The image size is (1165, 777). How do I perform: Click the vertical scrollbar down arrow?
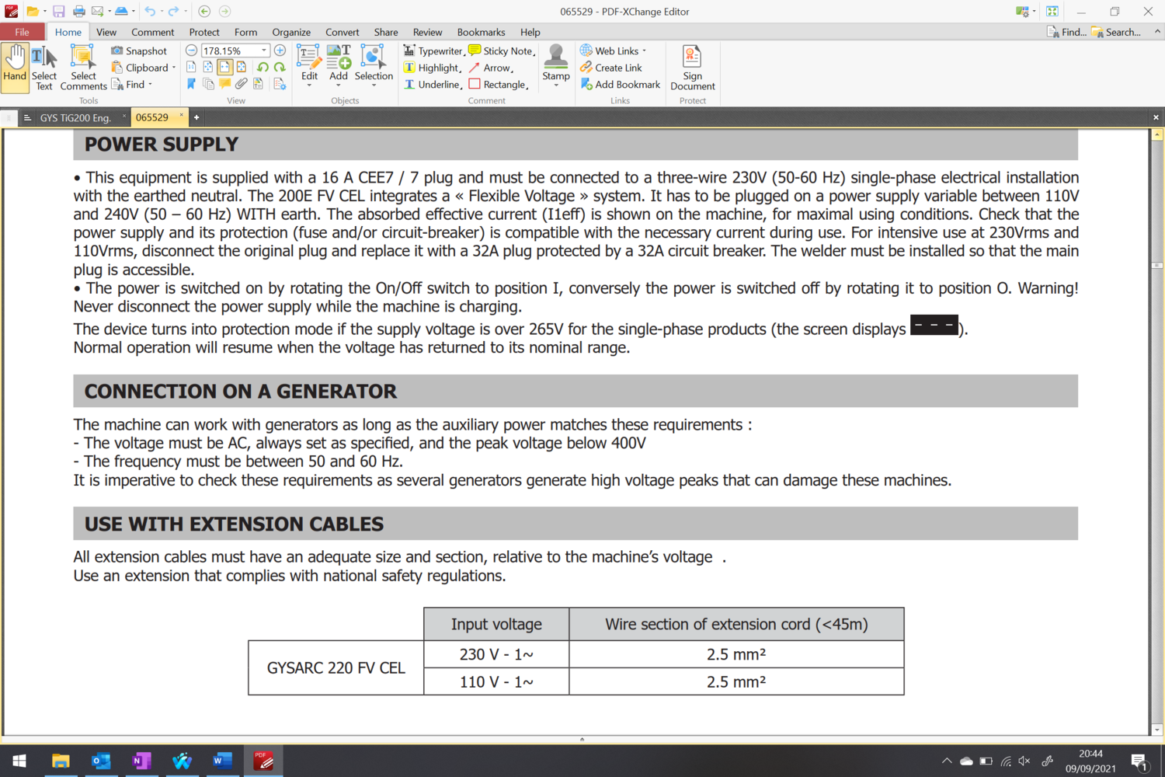pyautogui.click(x=1157, y=730)
